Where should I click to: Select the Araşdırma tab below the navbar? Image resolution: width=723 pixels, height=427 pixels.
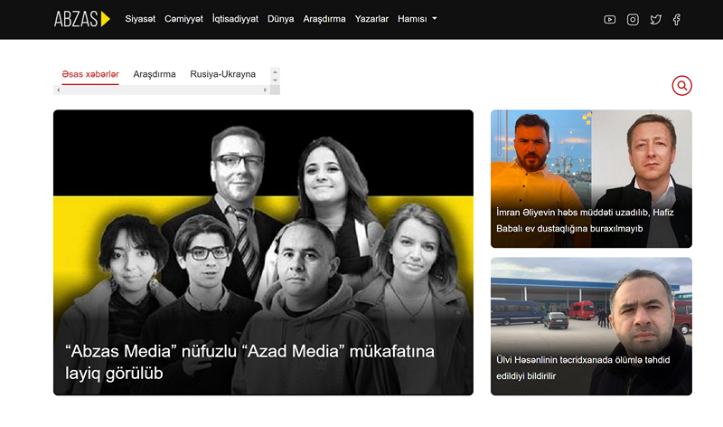(155, 74)
